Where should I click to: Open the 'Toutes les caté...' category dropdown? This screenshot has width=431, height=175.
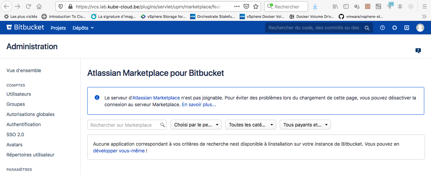pyautogui.click(x=251, y=125)
